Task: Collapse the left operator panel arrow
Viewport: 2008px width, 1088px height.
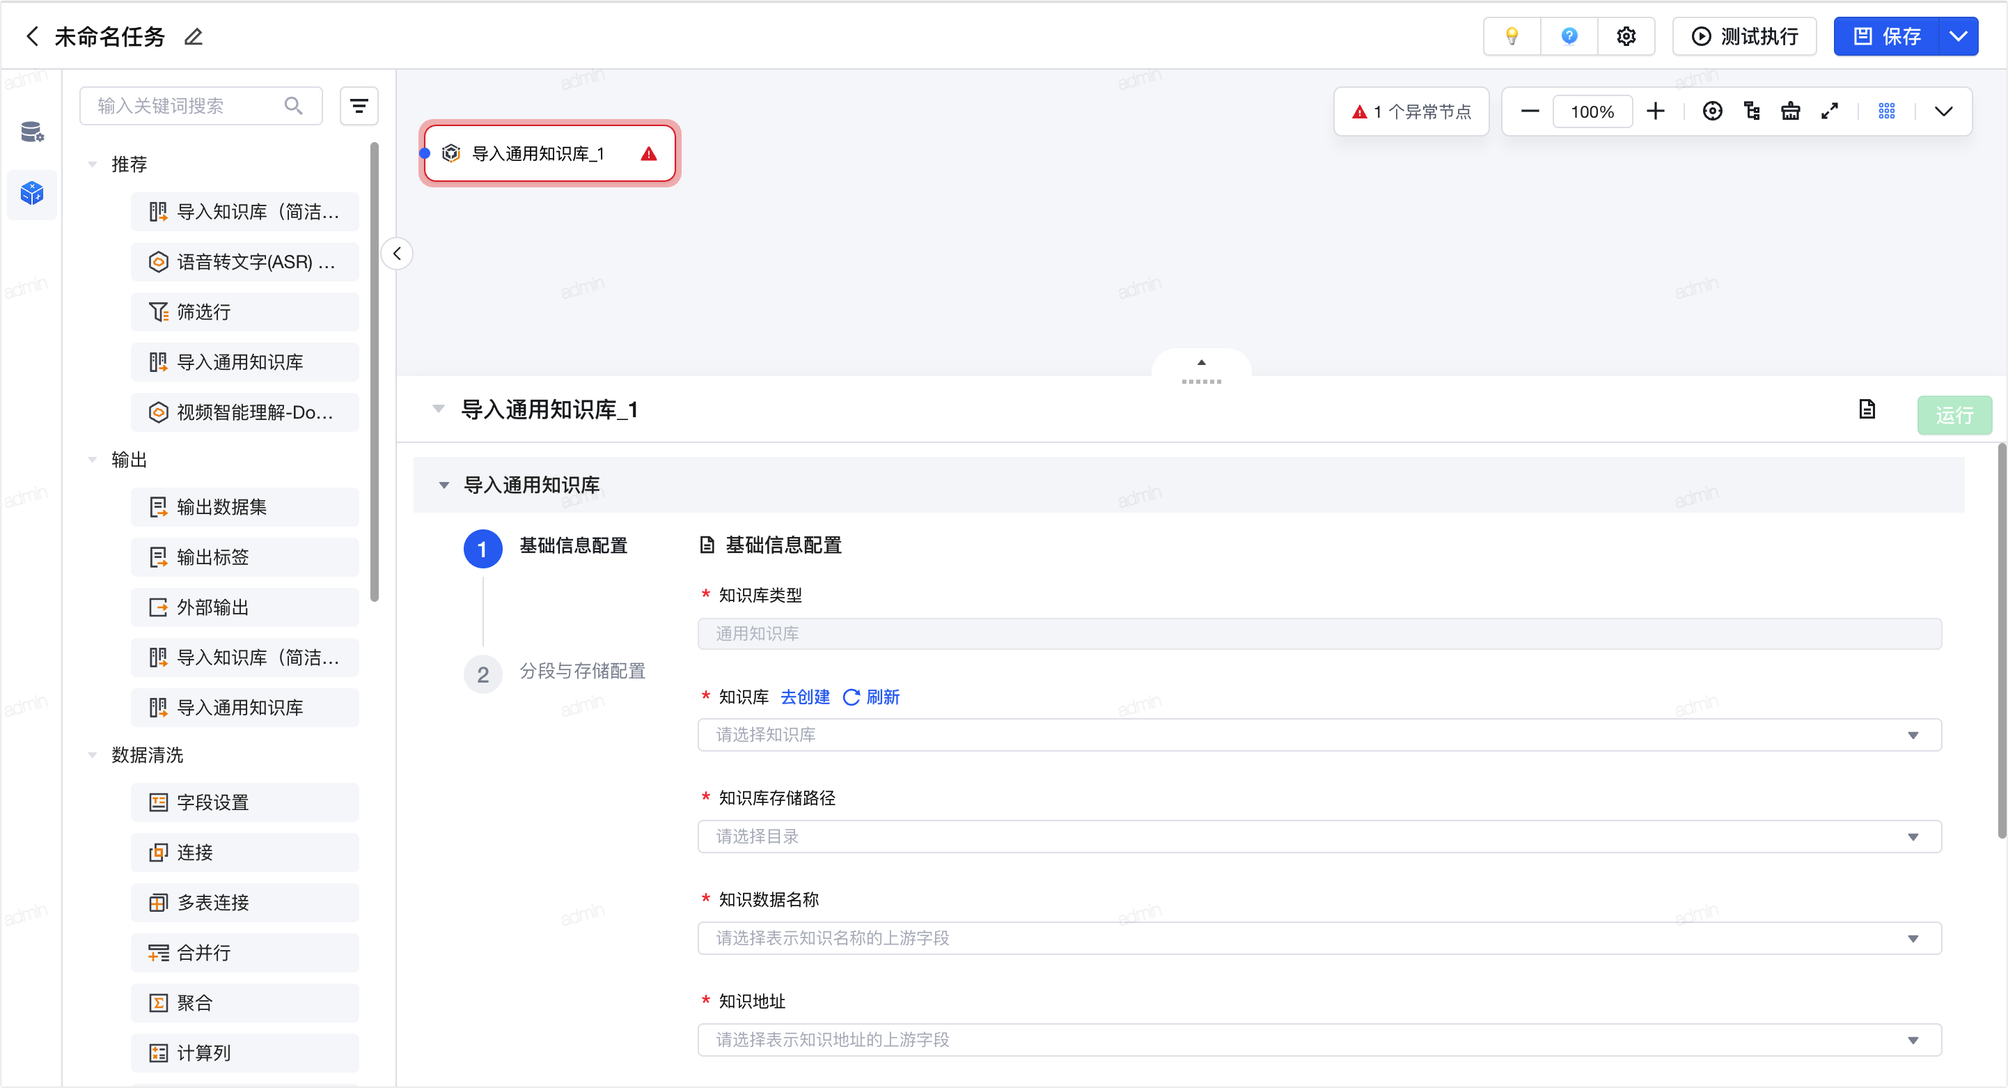Action: pyautogui.click(x=397, y=254)
